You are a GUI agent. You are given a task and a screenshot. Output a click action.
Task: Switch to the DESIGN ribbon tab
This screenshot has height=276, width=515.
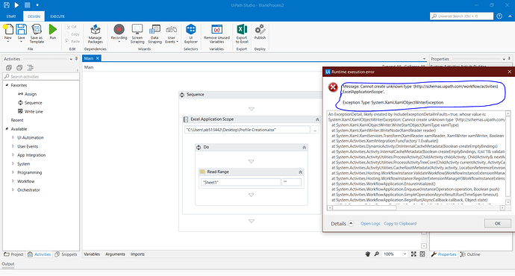coord(34,16)
